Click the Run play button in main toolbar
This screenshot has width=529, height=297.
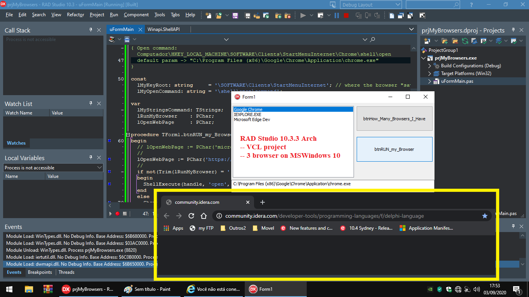click(303, 15)
